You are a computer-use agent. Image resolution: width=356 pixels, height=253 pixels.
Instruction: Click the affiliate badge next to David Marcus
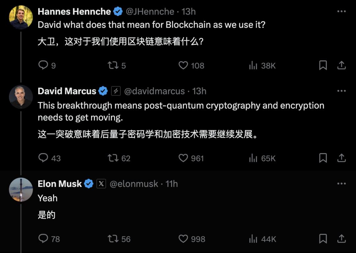click(x=116, y=91)
